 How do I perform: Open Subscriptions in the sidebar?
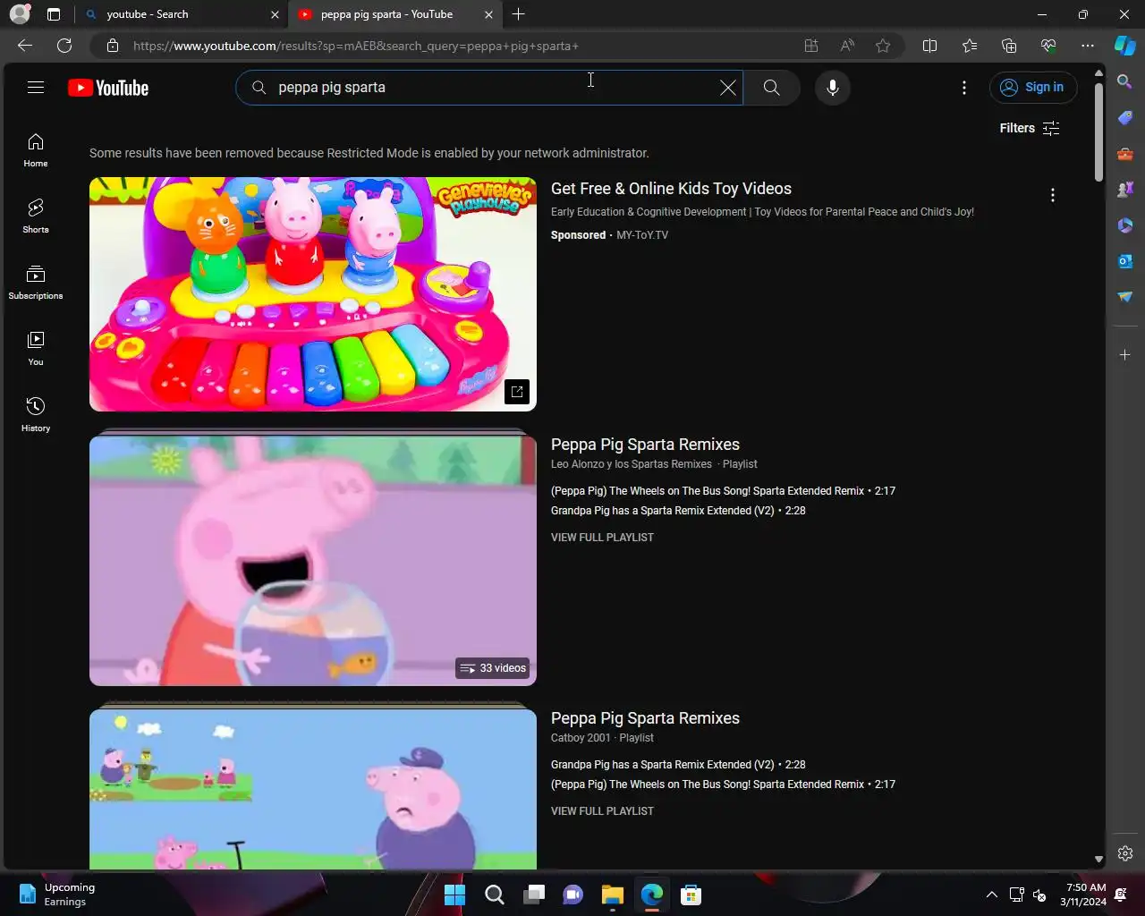tap(36, 283)
